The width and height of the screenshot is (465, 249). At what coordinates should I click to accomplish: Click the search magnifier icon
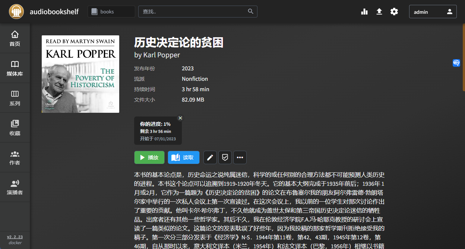click(x=251, y=12)
